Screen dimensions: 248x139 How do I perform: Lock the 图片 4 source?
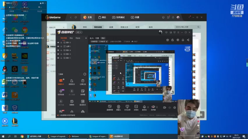[61, 50]
